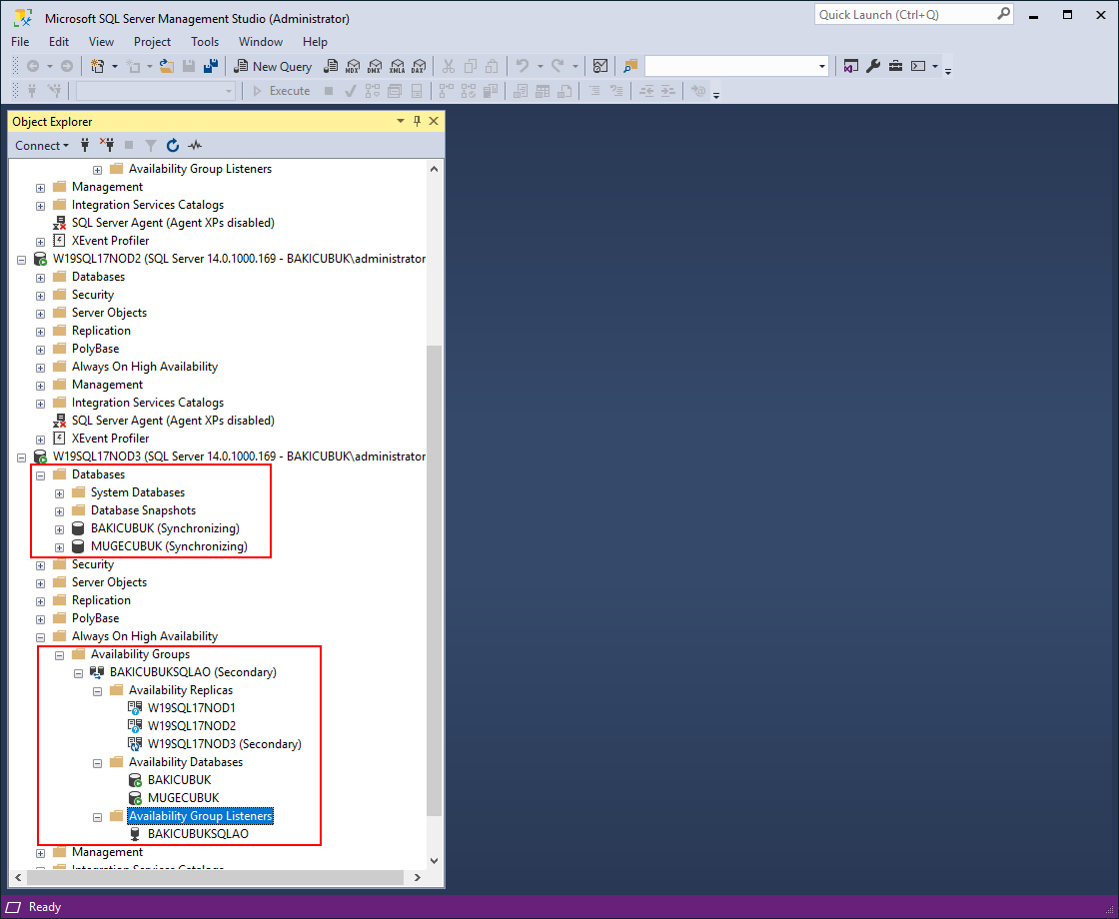Click the command window icon
The width and height of the screenshot is (1119, 919).
point(918,66)
